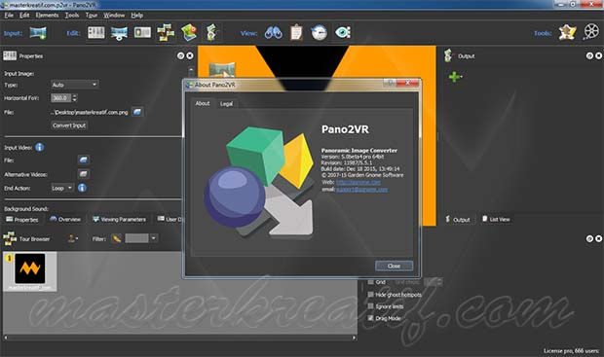The width and height of the screenshot is (604, 357).
Task: Click the support email link
Action: [x=361, y=190]
